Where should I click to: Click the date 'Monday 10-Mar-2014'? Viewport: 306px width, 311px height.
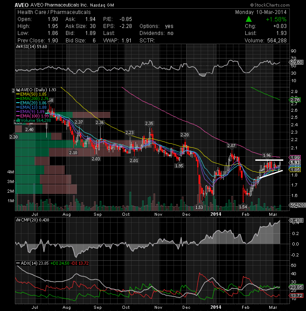[261, 12]
